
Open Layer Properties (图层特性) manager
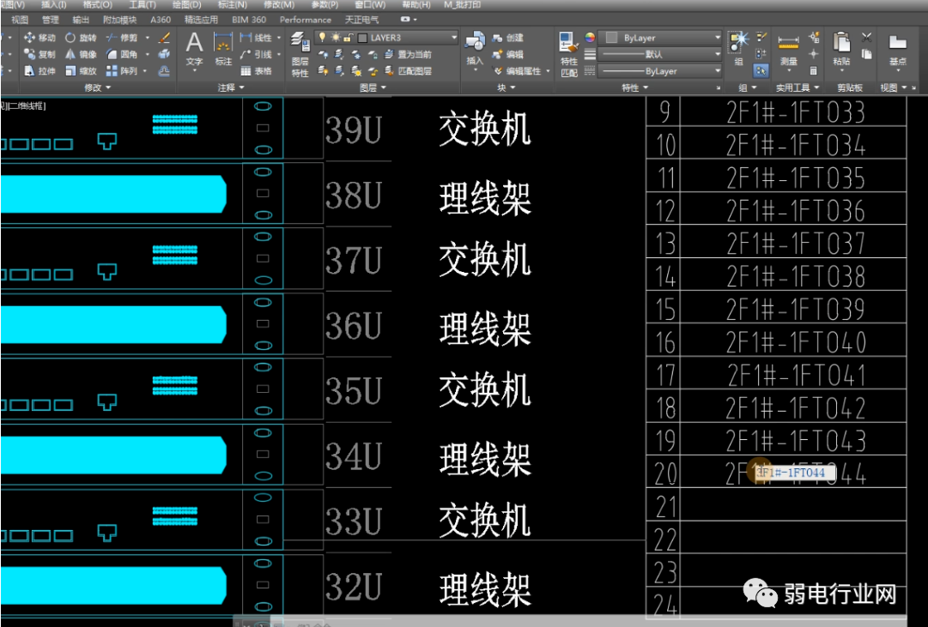(x=300, y=51)
